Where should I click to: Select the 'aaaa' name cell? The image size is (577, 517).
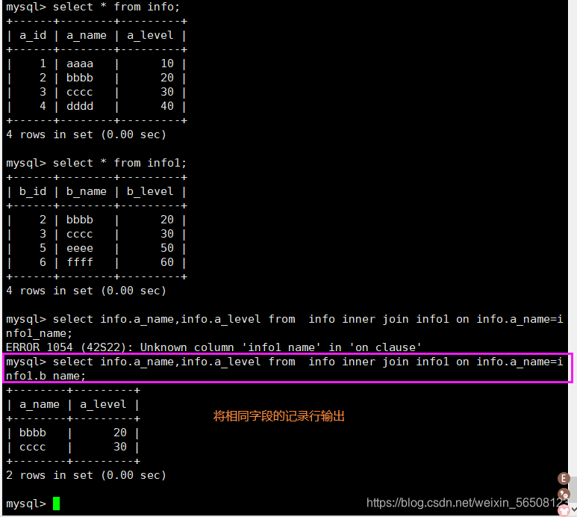click(80, 64)
